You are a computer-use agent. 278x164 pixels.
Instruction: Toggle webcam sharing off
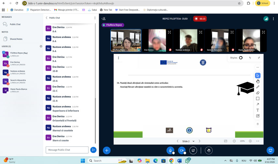182,150
